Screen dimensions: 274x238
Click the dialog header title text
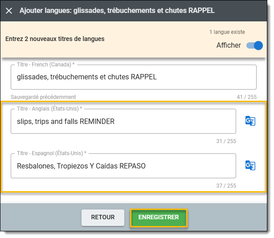pyautogui.click(x=117, y=10)
